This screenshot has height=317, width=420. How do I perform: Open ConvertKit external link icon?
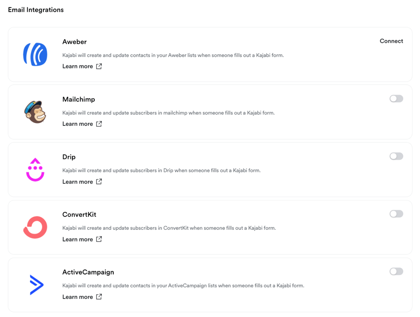tap(99, 239)
